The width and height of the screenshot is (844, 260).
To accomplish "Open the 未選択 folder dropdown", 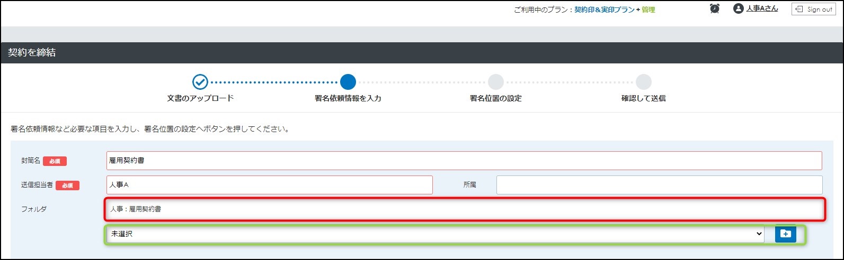I will click(434, 234).
